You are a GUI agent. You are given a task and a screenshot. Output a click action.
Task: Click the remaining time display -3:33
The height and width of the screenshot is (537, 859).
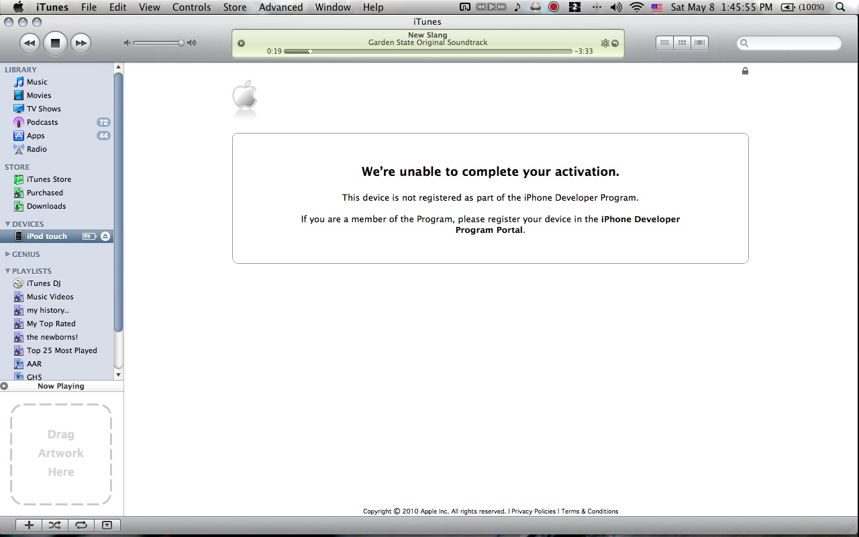(584, 51)
